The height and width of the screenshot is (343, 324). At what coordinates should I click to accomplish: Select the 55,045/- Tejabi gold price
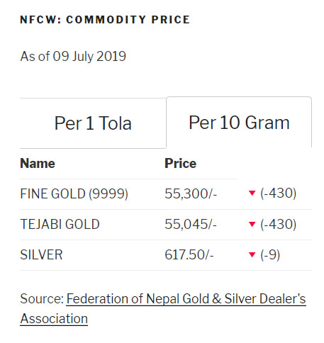pos(191,224)
